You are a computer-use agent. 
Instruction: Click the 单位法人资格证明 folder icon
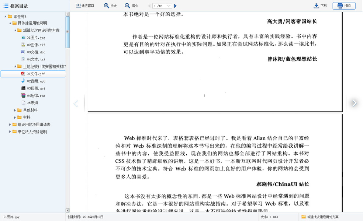coord(15,131)
